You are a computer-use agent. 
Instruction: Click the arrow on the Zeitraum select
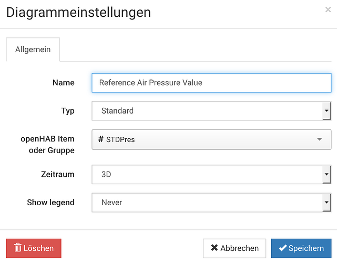point(326,174)
